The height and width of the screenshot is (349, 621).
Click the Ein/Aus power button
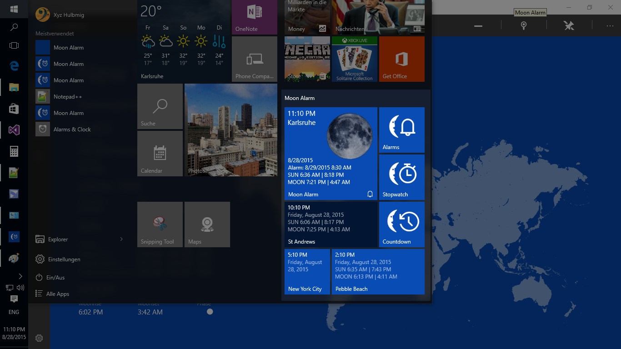coord(55,278)
